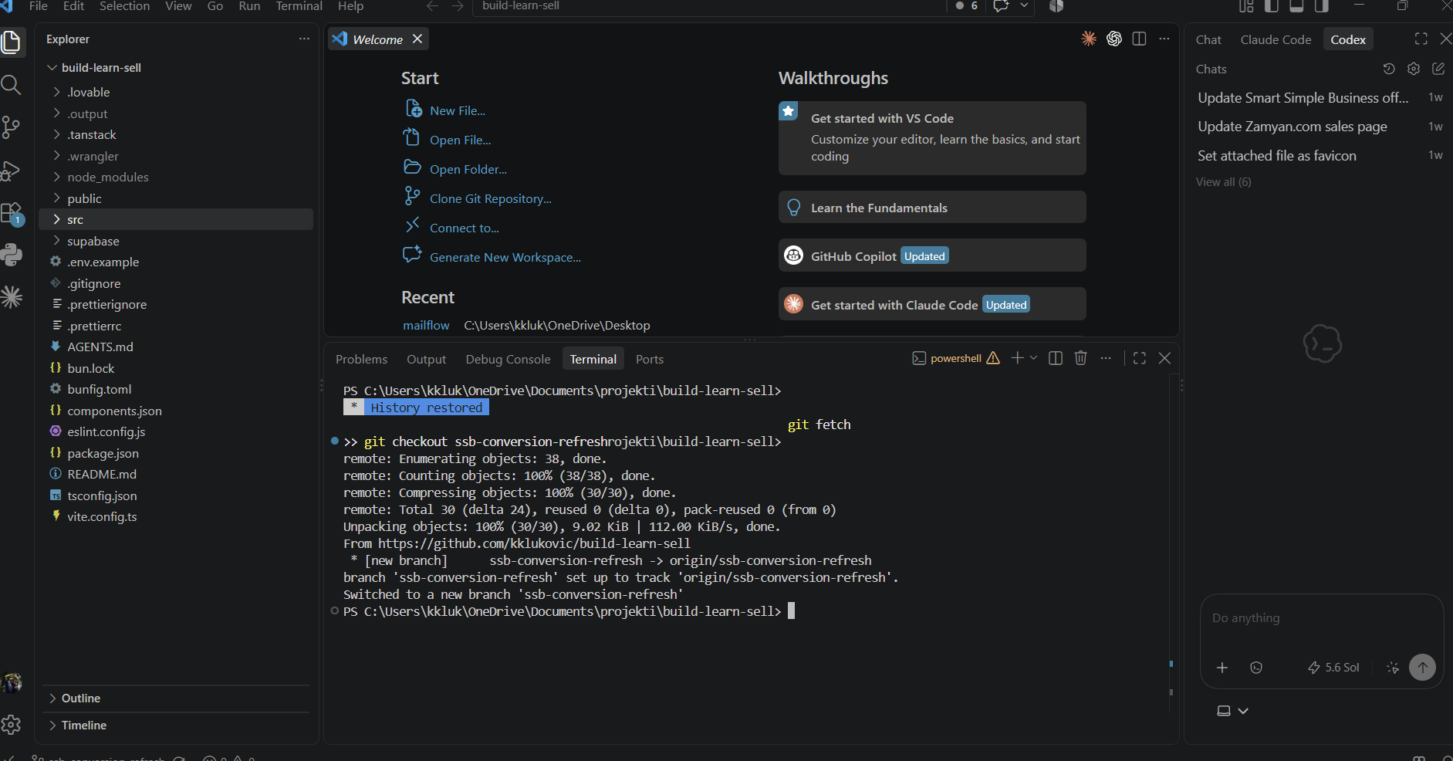The height and width of the screenshot is (761, 1453).
Task: Open the Selection menu
Action: 124,6
